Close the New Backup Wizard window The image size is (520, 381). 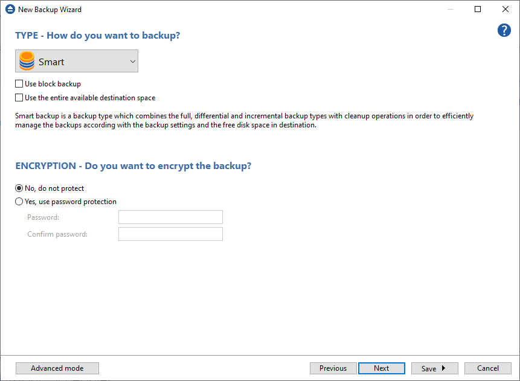click(x=506, y=9)
